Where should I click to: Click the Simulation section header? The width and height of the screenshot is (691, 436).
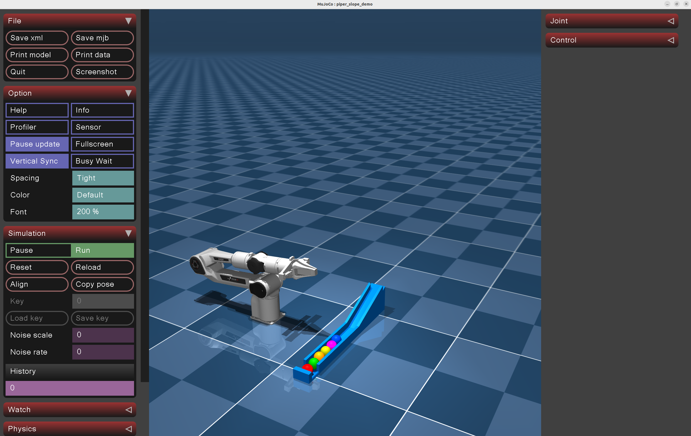[x=70, y=233]
